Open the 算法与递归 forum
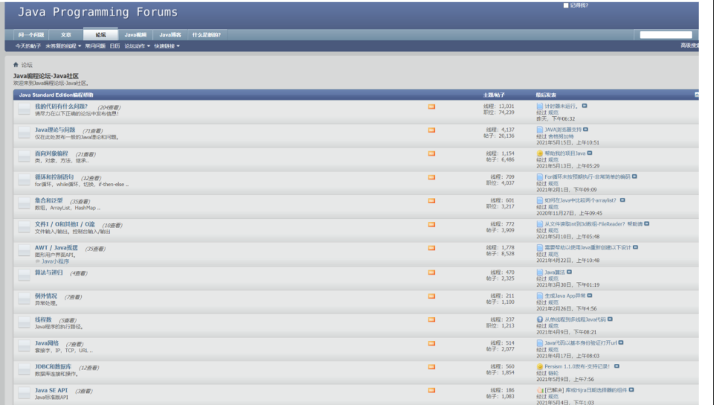 [49, 272]
